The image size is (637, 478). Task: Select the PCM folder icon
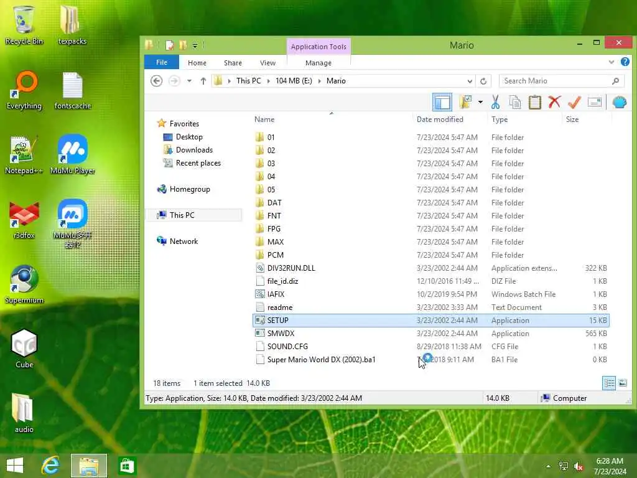(x=260, y=255)
